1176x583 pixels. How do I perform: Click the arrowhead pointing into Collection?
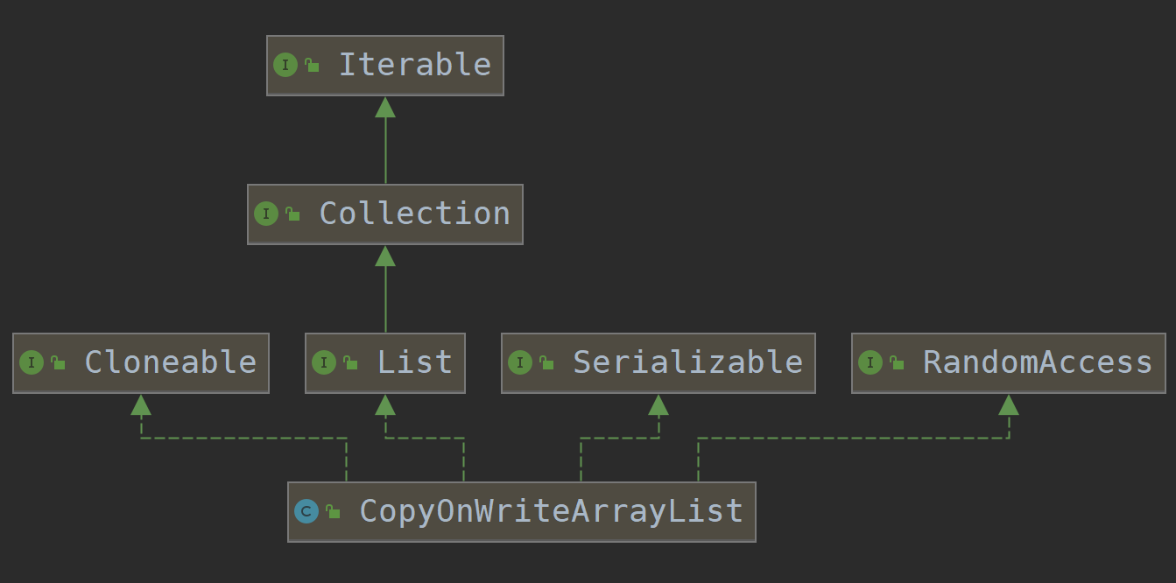pos(385,256)
